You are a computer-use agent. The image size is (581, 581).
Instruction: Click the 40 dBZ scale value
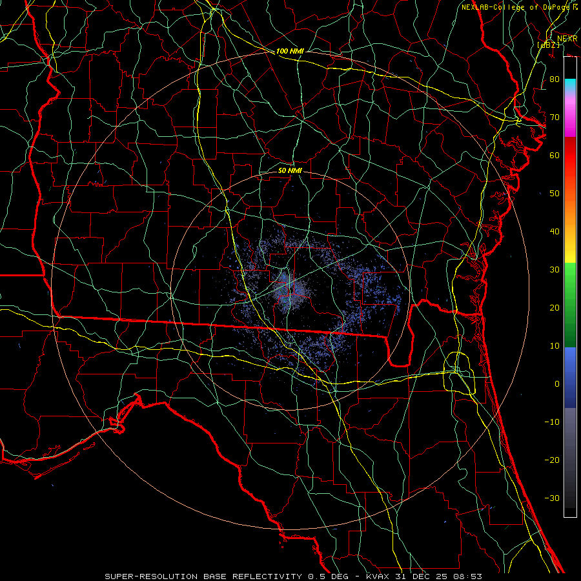tap(555, 232)
